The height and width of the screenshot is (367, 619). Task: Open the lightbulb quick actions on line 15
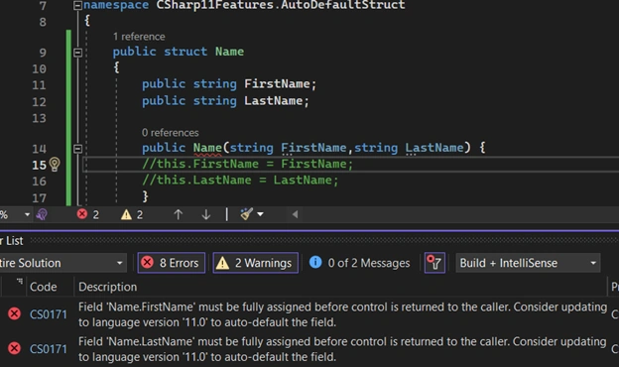55,165
